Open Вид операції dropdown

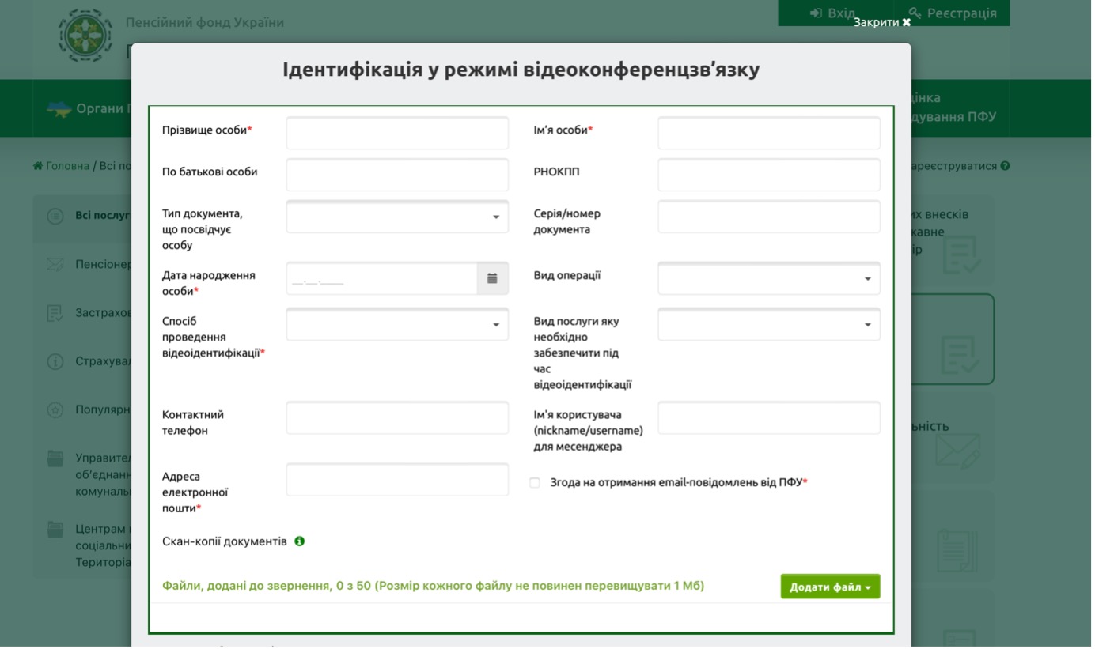tap(771, 279)
